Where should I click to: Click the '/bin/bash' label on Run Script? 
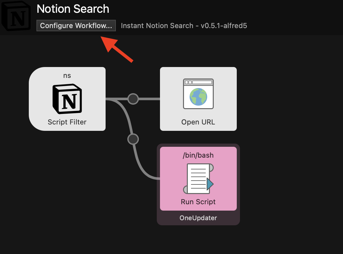[198, 155]
